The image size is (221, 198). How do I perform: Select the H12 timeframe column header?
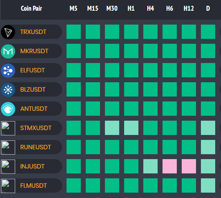tap(189, 8)
